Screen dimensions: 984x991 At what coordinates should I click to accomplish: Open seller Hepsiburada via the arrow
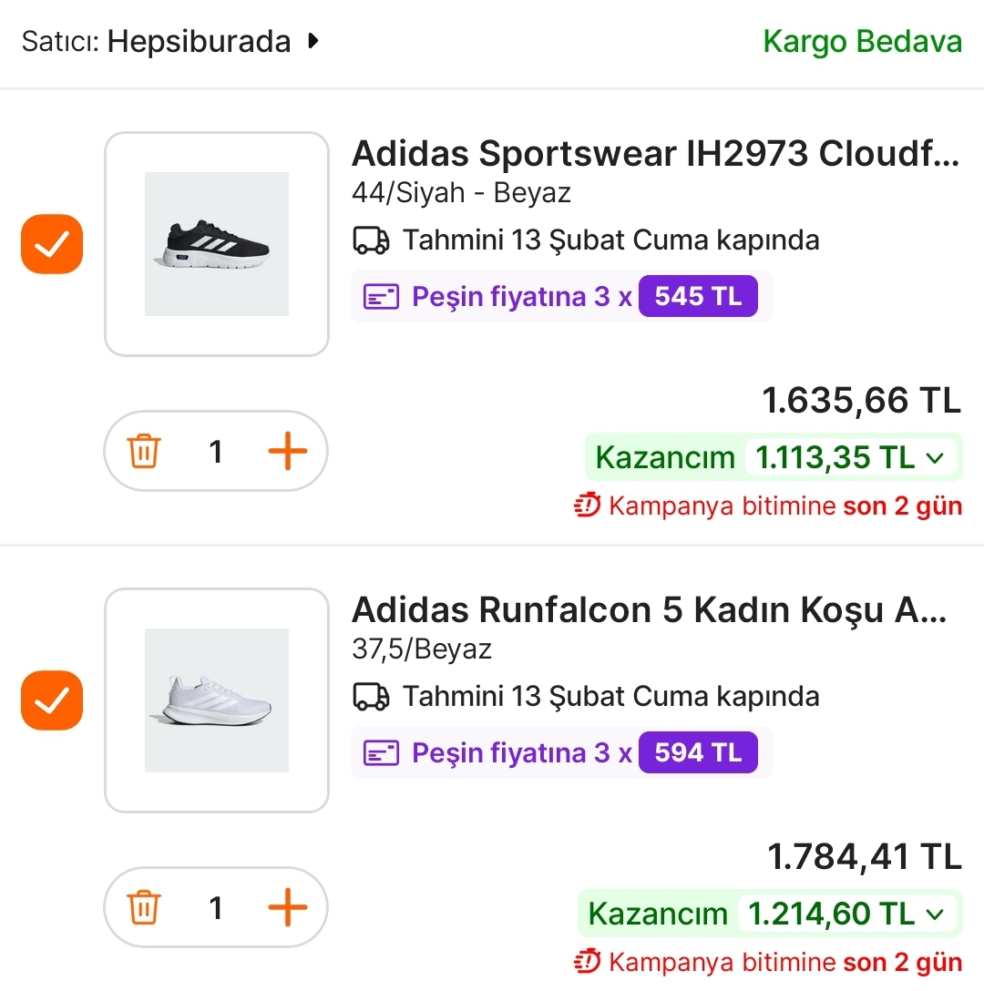click(313, 41)
